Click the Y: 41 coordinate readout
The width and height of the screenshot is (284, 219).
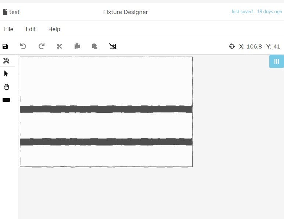[x=273, y=47]
